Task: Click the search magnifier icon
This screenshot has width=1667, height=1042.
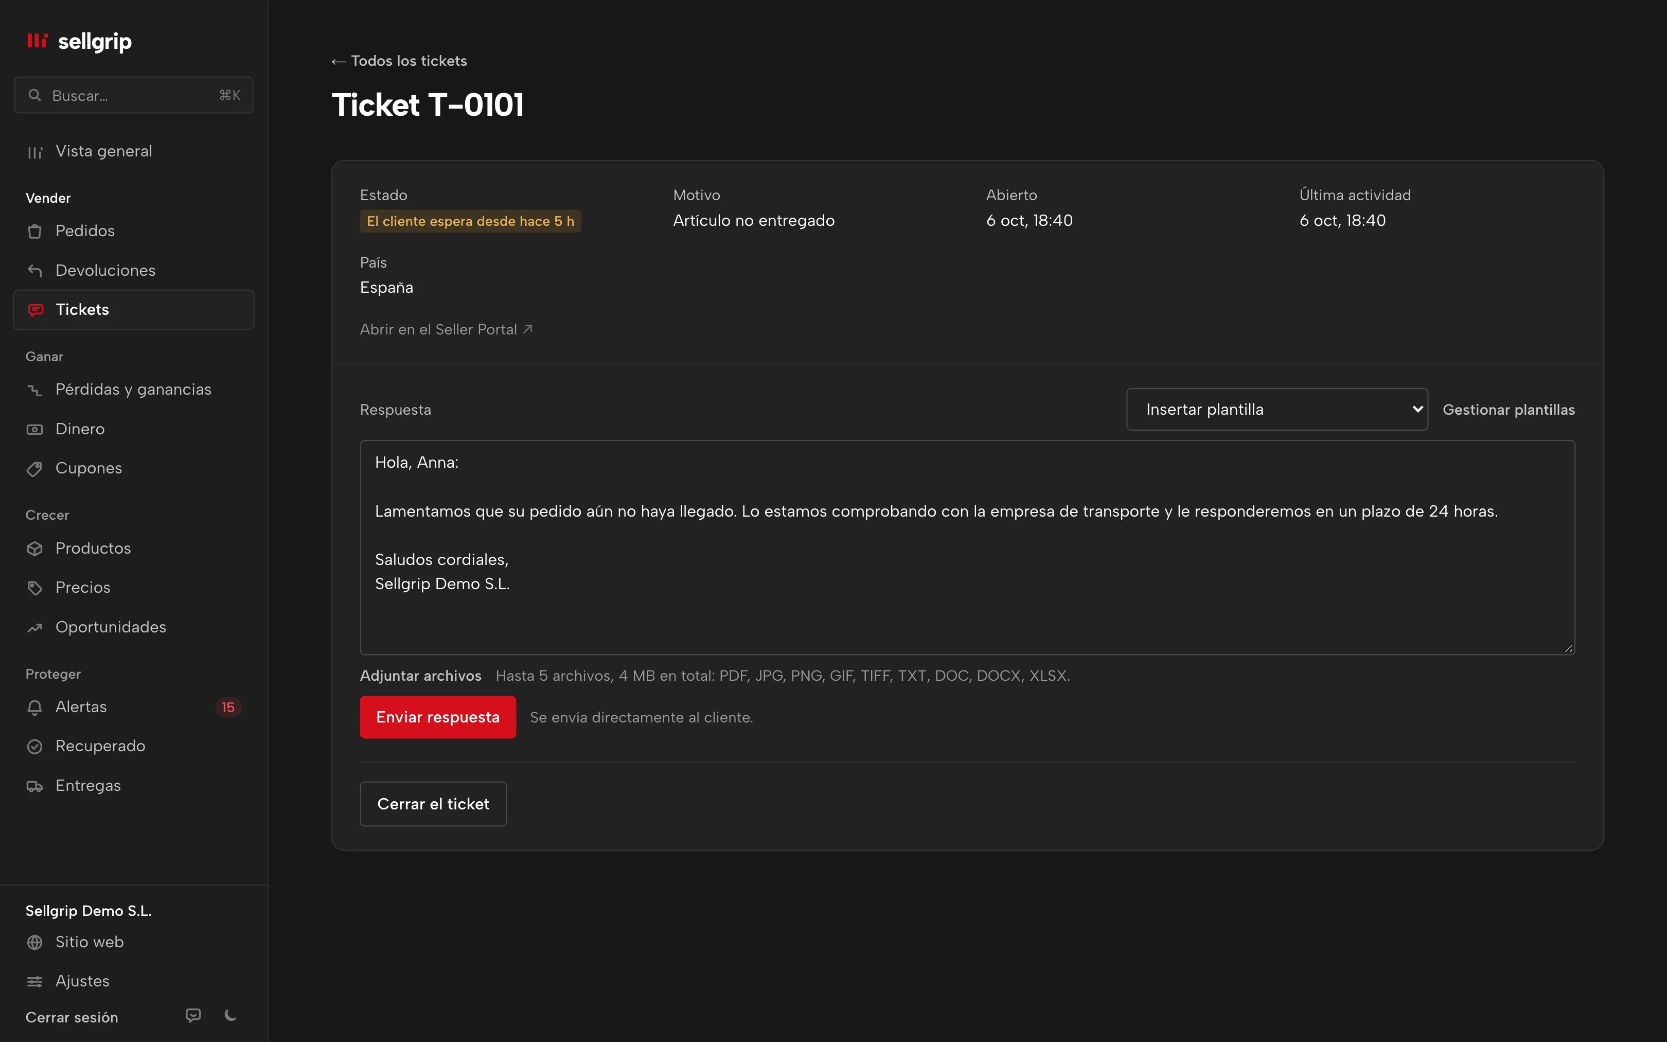Action: 34,95
